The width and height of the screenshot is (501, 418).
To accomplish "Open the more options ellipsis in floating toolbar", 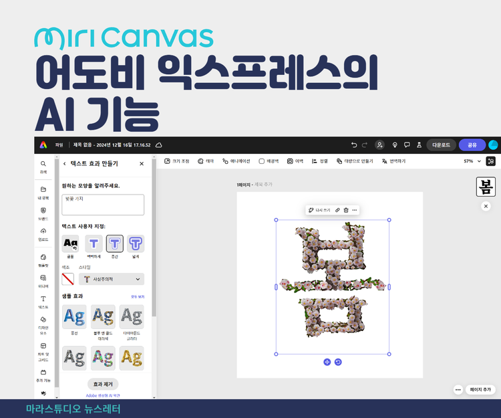I will 354,210.
